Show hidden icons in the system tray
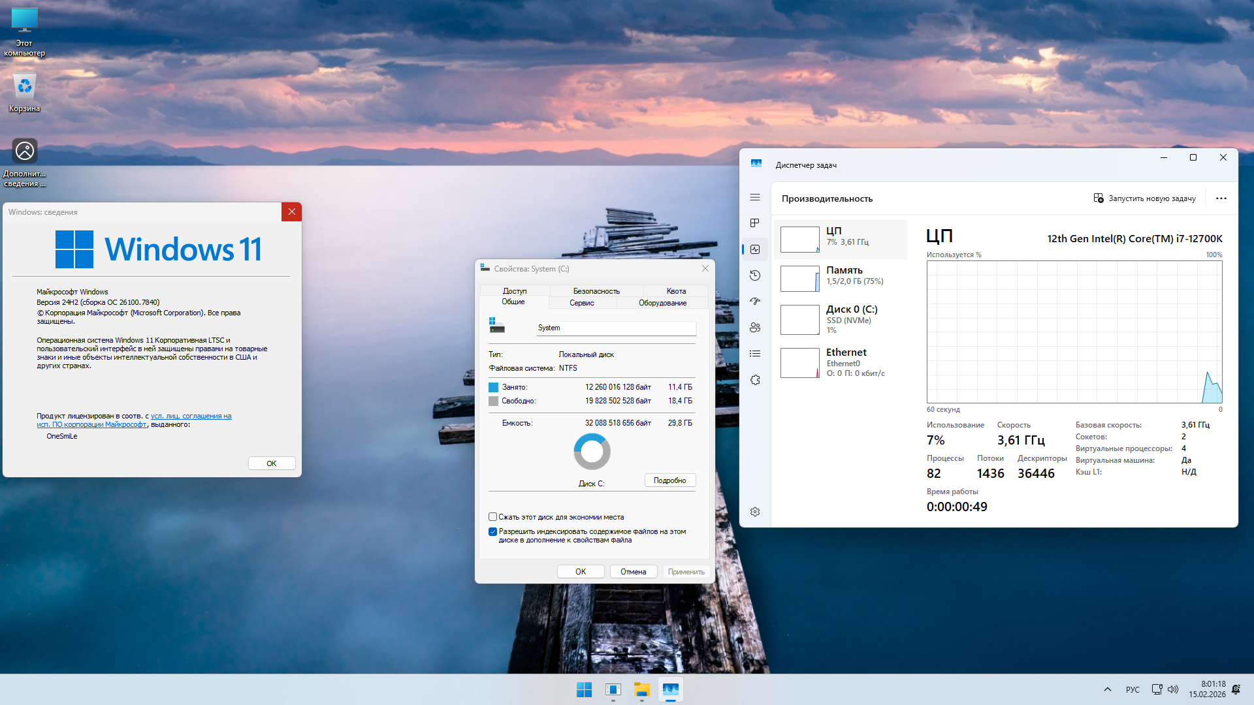1254x705 pixels. pyautogui.click(x=1108, y=689)
